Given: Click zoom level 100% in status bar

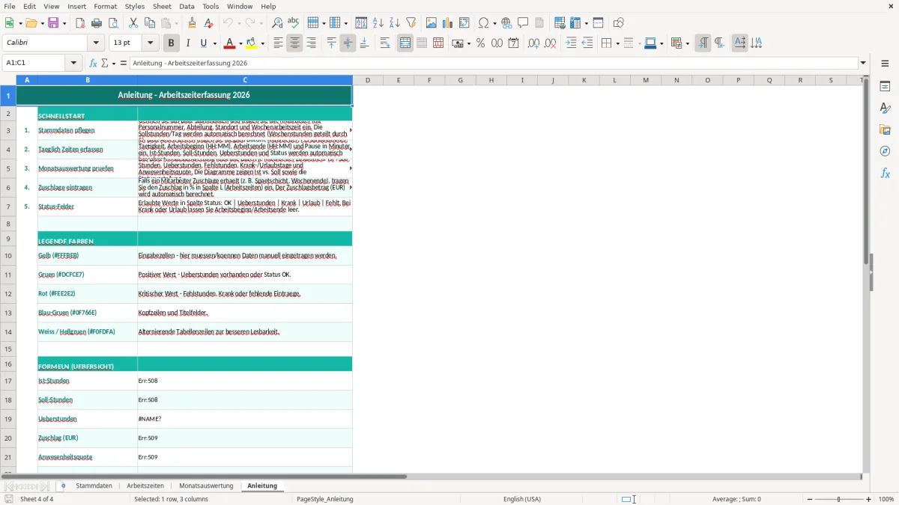Looking at the screenshot, I should [x=886, y=499].
